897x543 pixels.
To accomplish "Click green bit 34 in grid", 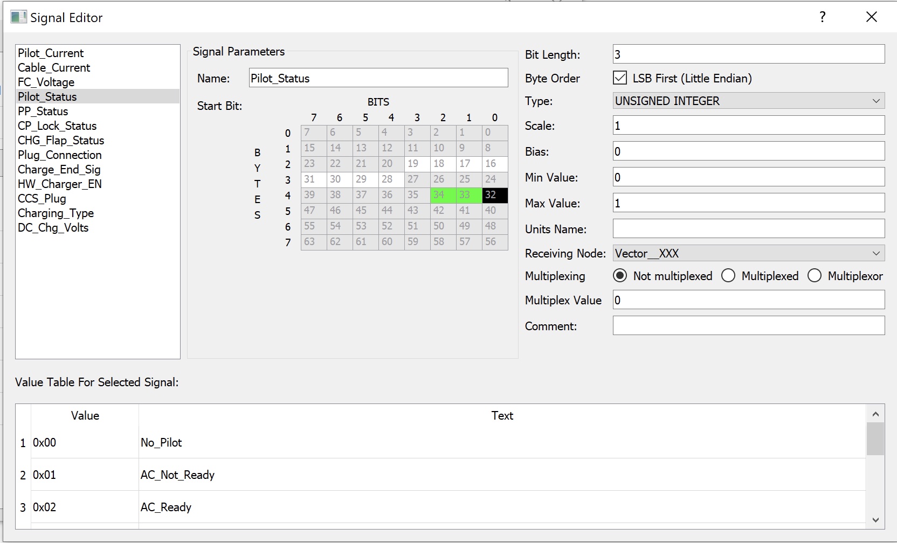I will tap(443, 195).
